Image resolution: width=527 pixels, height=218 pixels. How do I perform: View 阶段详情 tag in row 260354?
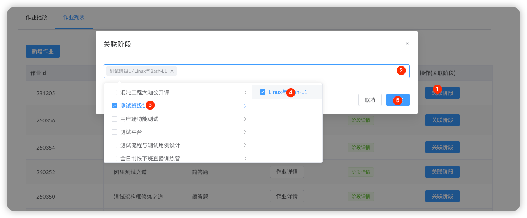point(360,148)
